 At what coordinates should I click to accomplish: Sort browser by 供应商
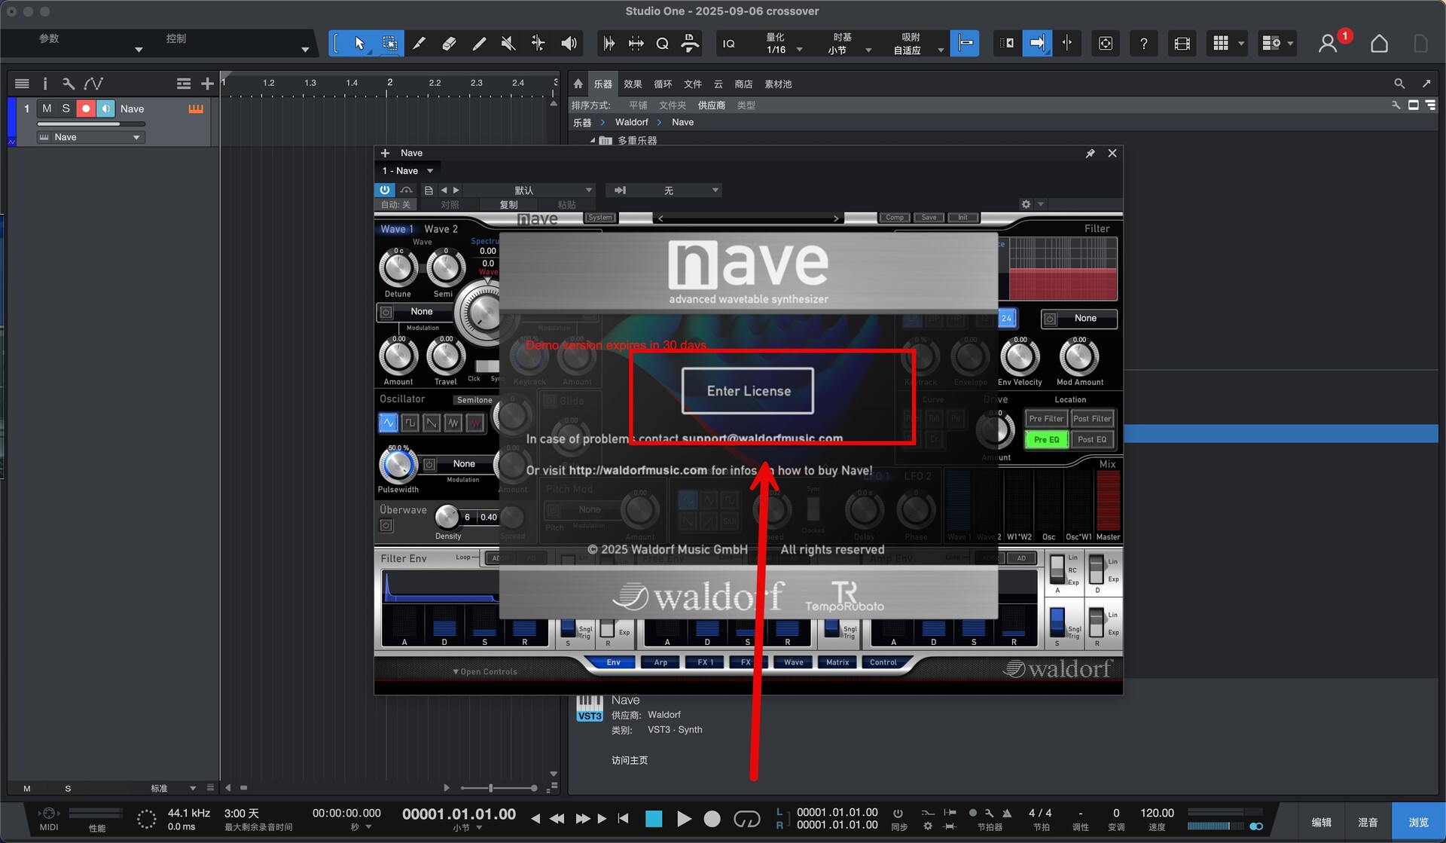click(x=711, y=105)
